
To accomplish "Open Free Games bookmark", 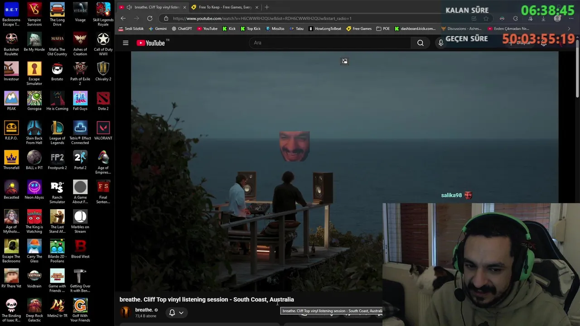I will tap(359, 29).
